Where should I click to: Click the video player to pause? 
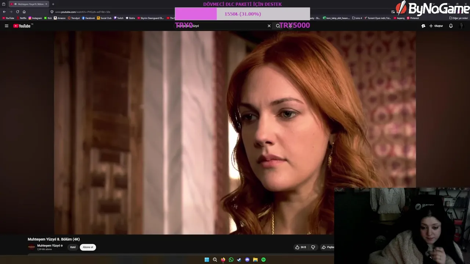pos(235,133)
